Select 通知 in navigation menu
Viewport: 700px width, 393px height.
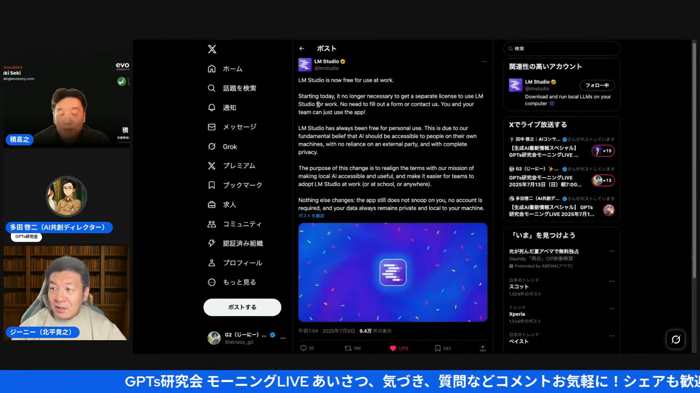(229, 108)
